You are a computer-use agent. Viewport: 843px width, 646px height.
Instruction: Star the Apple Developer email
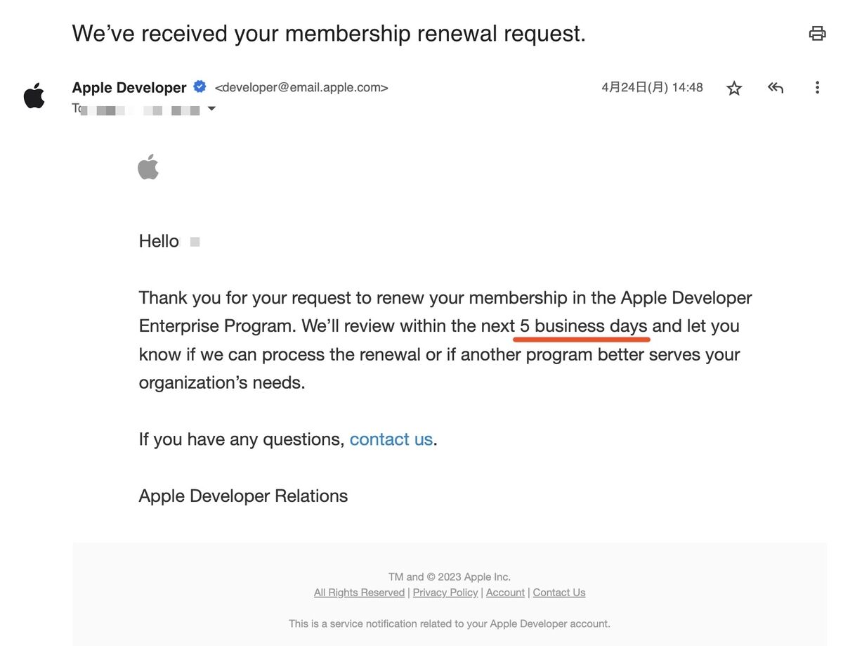(x=734, y=88)
